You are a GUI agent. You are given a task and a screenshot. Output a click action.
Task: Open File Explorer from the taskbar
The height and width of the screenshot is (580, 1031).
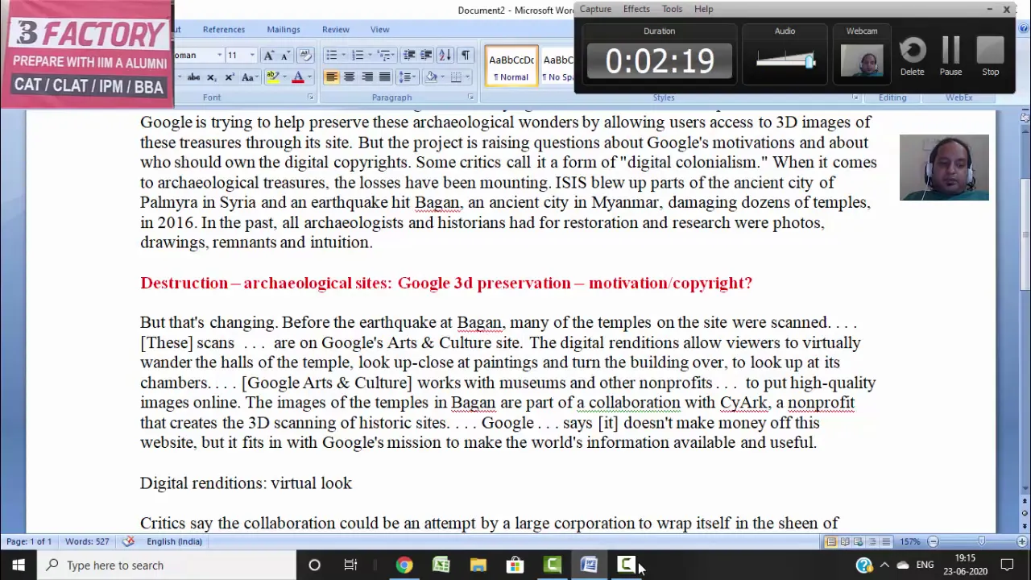click(x=478, y=565)
